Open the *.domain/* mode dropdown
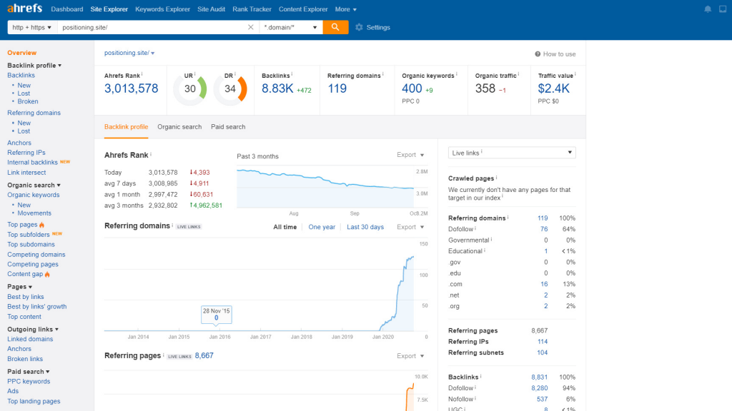The height and width of the screenshot is (411, 732). tap(290, 27)
